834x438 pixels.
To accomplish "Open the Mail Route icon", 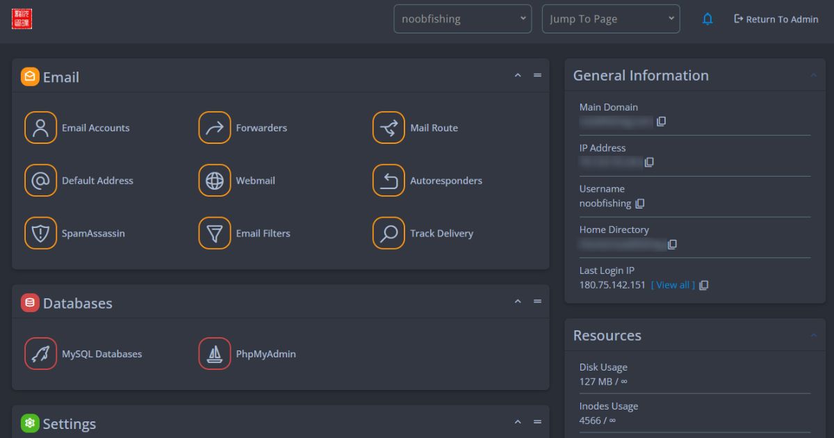I will tap(389, 128).
